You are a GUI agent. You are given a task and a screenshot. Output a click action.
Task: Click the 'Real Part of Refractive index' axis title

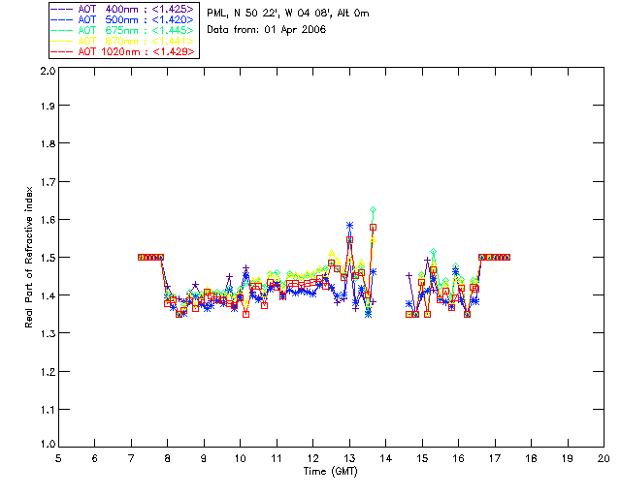tap(29, 257)
